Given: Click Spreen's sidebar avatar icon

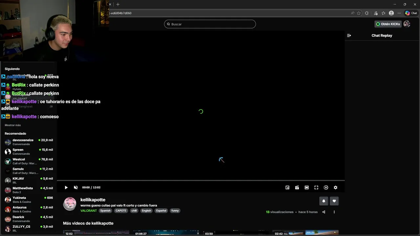Looking at the screenshot, I should (8, 152).
